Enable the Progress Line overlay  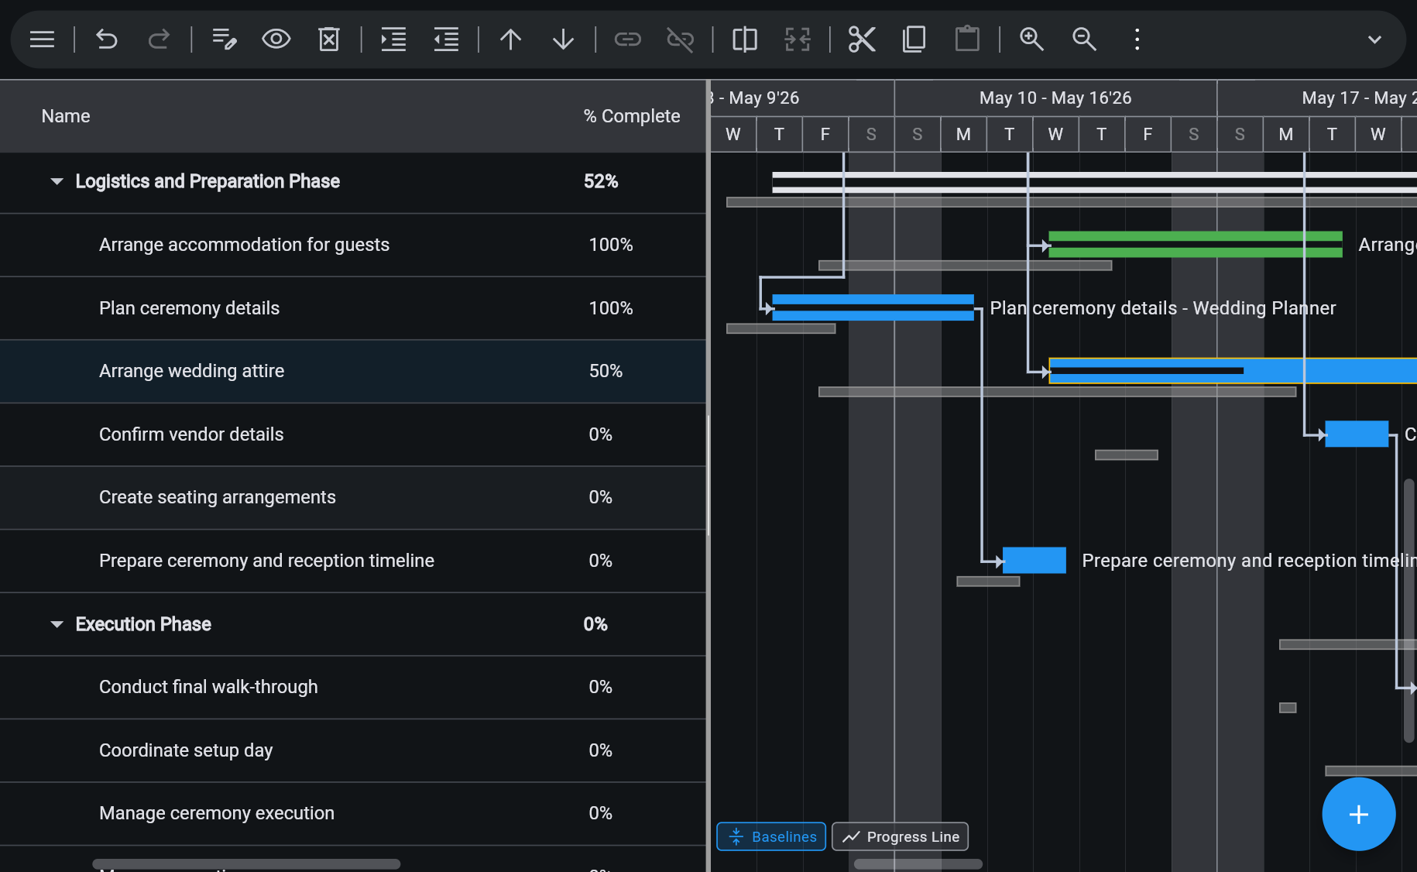pyautogui.click(x=900, y=836)
